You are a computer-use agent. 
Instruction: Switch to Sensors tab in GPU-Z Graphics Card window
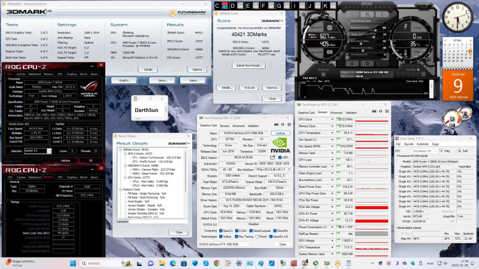click(x=225, y=126)
